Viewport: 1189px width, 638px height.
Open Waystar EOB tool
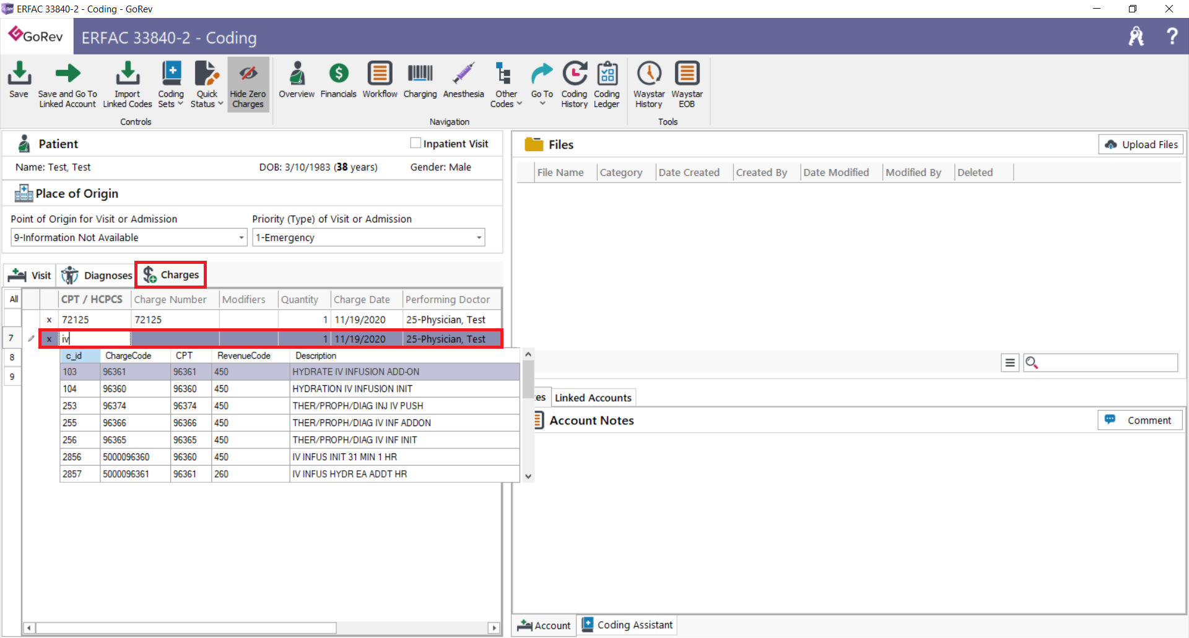tap(687, 85)
